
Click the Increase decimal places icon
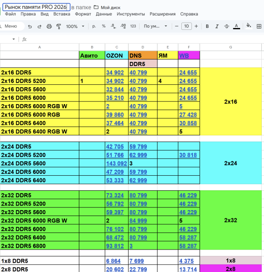pyautogui.click(x=123, y=26)
